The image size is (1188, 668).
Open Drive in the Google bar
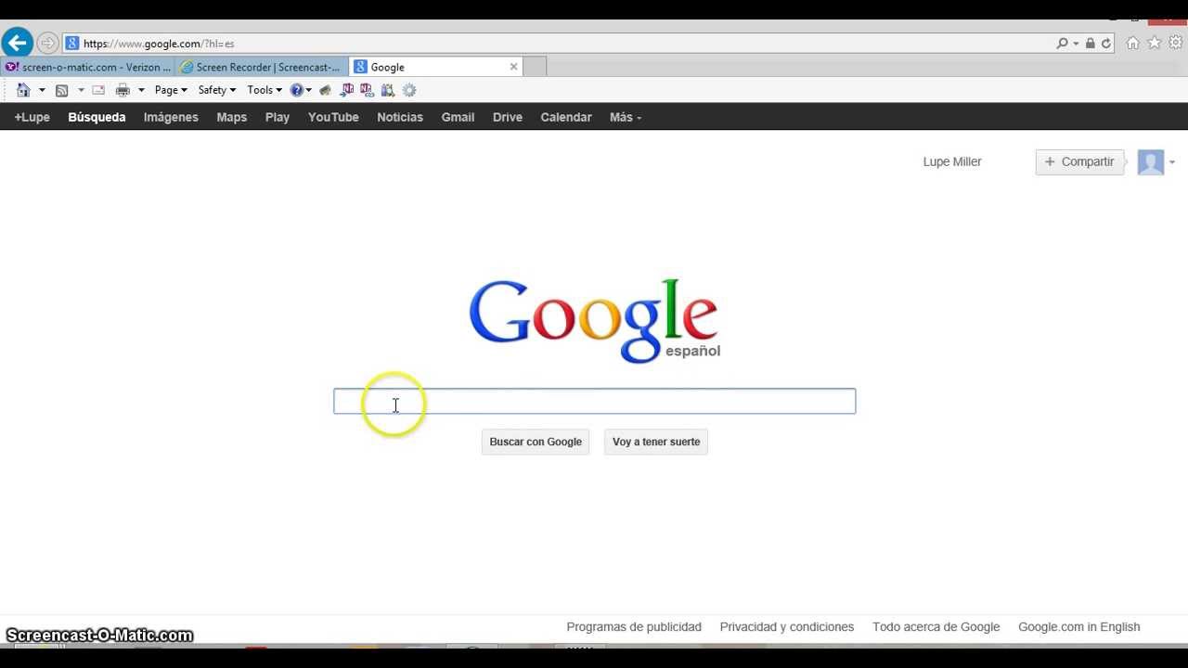click(x=508, y=117)
